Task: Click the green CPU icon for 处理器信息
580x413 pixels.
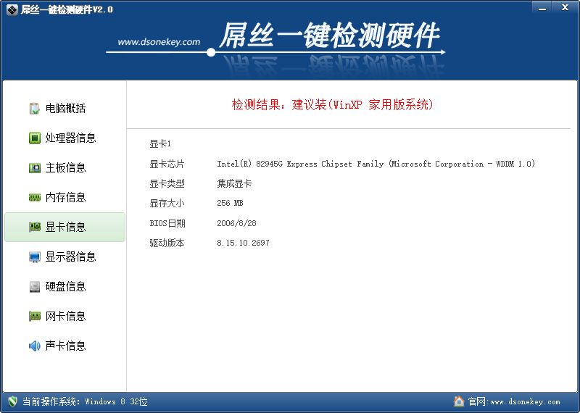Action: pos(34,138)
